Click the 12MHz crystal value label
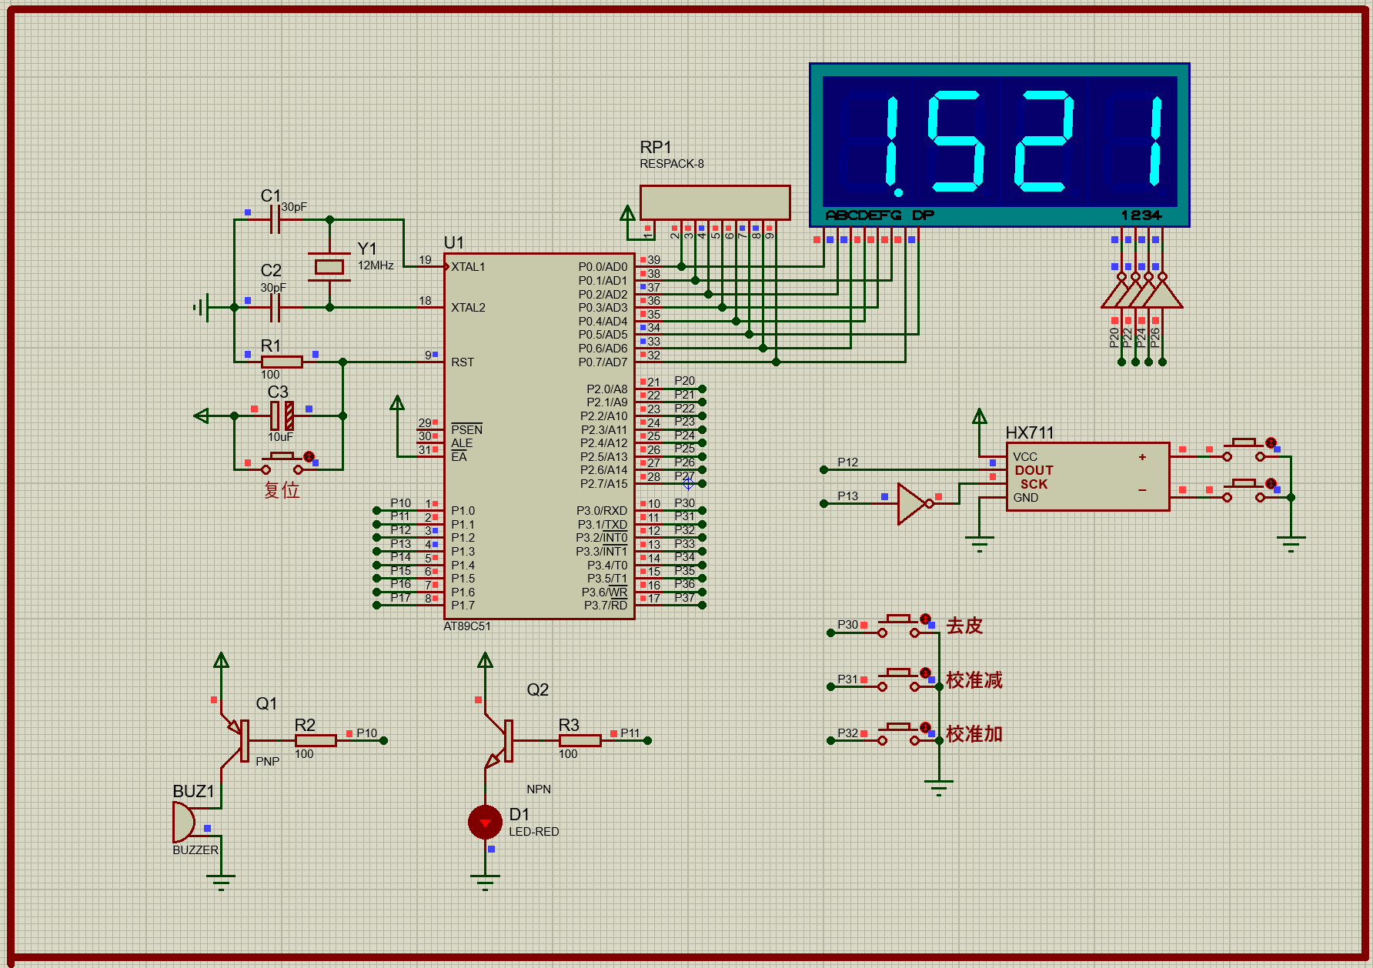This screenshot has width=1373, height=968. pyautogui.click(x=376, y=265)
